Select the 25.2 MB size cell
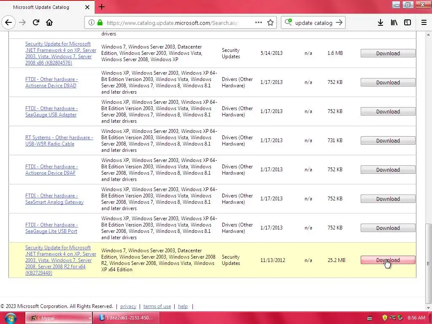The height and width of the screenshot is (324, 432). tap(336, 260)
